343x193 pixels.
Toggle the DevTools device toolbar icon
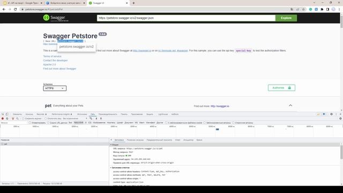pos(7,114)
